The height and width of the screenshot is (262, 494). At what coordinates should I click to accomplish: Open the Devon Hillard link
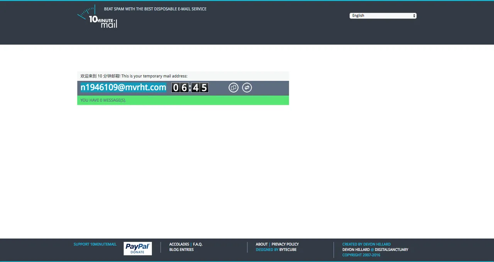[356, 250]
